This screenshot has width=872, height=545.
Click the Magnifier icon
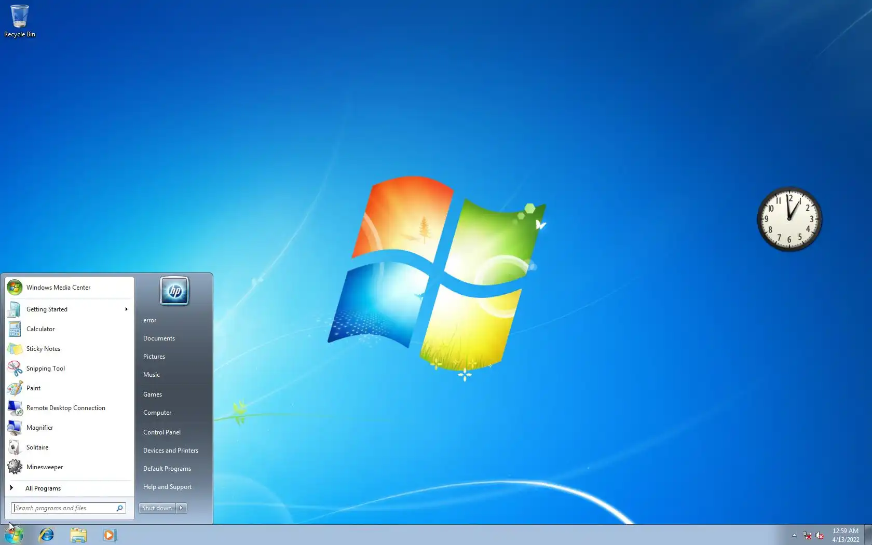[x=15, y=428]
